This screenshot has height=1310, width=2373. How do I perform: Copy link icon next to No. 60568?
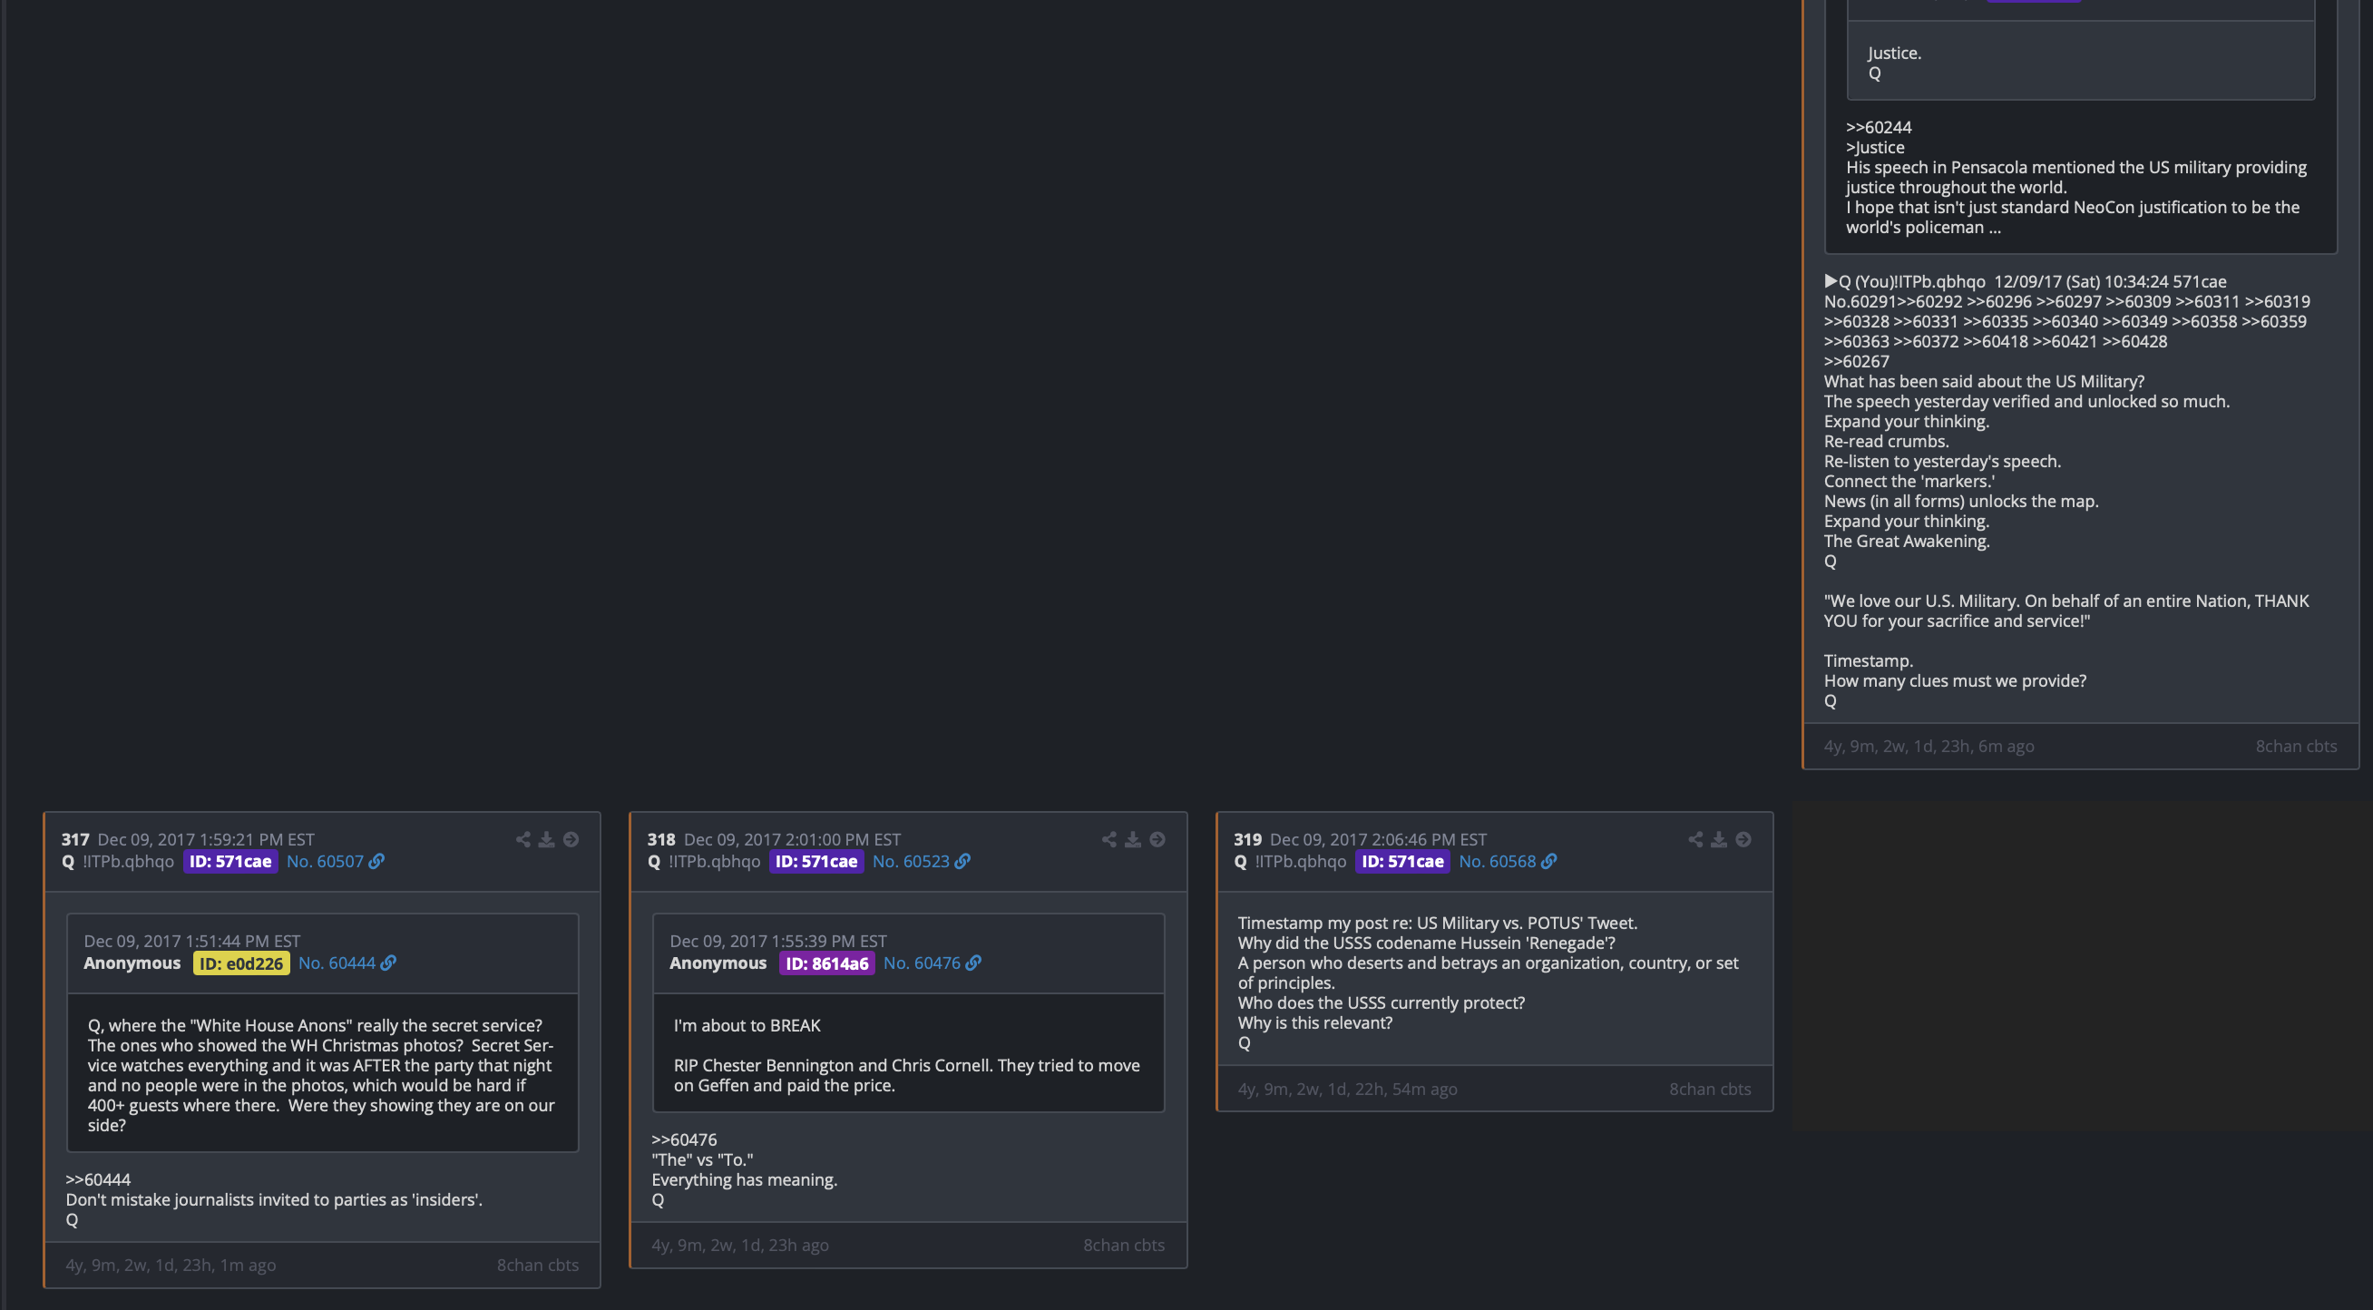click(x=1549, y=861)
